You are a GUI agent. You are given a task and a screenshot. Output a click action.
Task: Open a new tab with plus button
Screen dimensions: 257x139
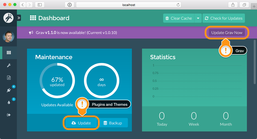254,6
